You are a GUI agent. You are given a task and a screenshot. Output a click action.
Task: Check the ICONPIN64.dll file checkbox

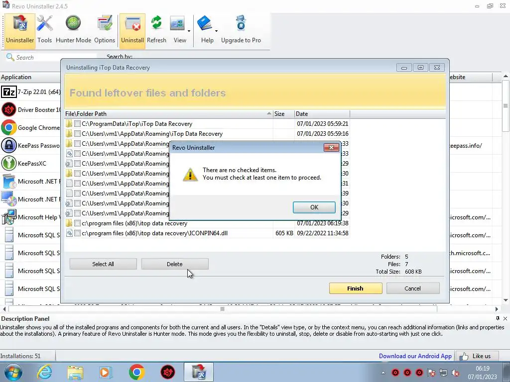[77, 233]
